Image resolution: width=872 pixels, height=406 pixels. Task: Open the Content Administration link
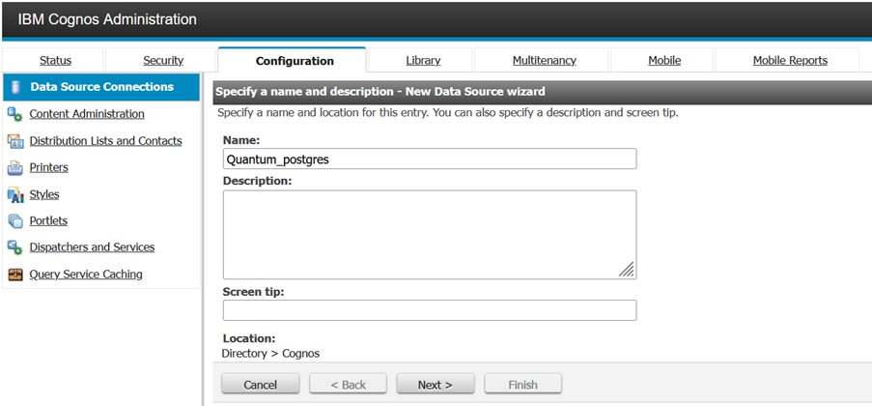[87, 114]
